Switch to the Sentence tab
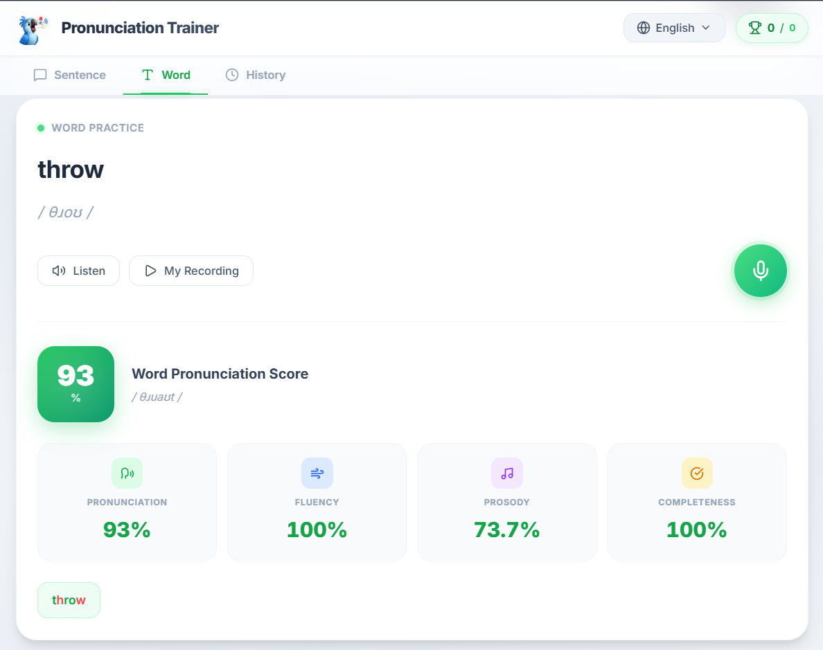Image resolution: width=823 pixels, height=650 pixels. coord(70,75)
